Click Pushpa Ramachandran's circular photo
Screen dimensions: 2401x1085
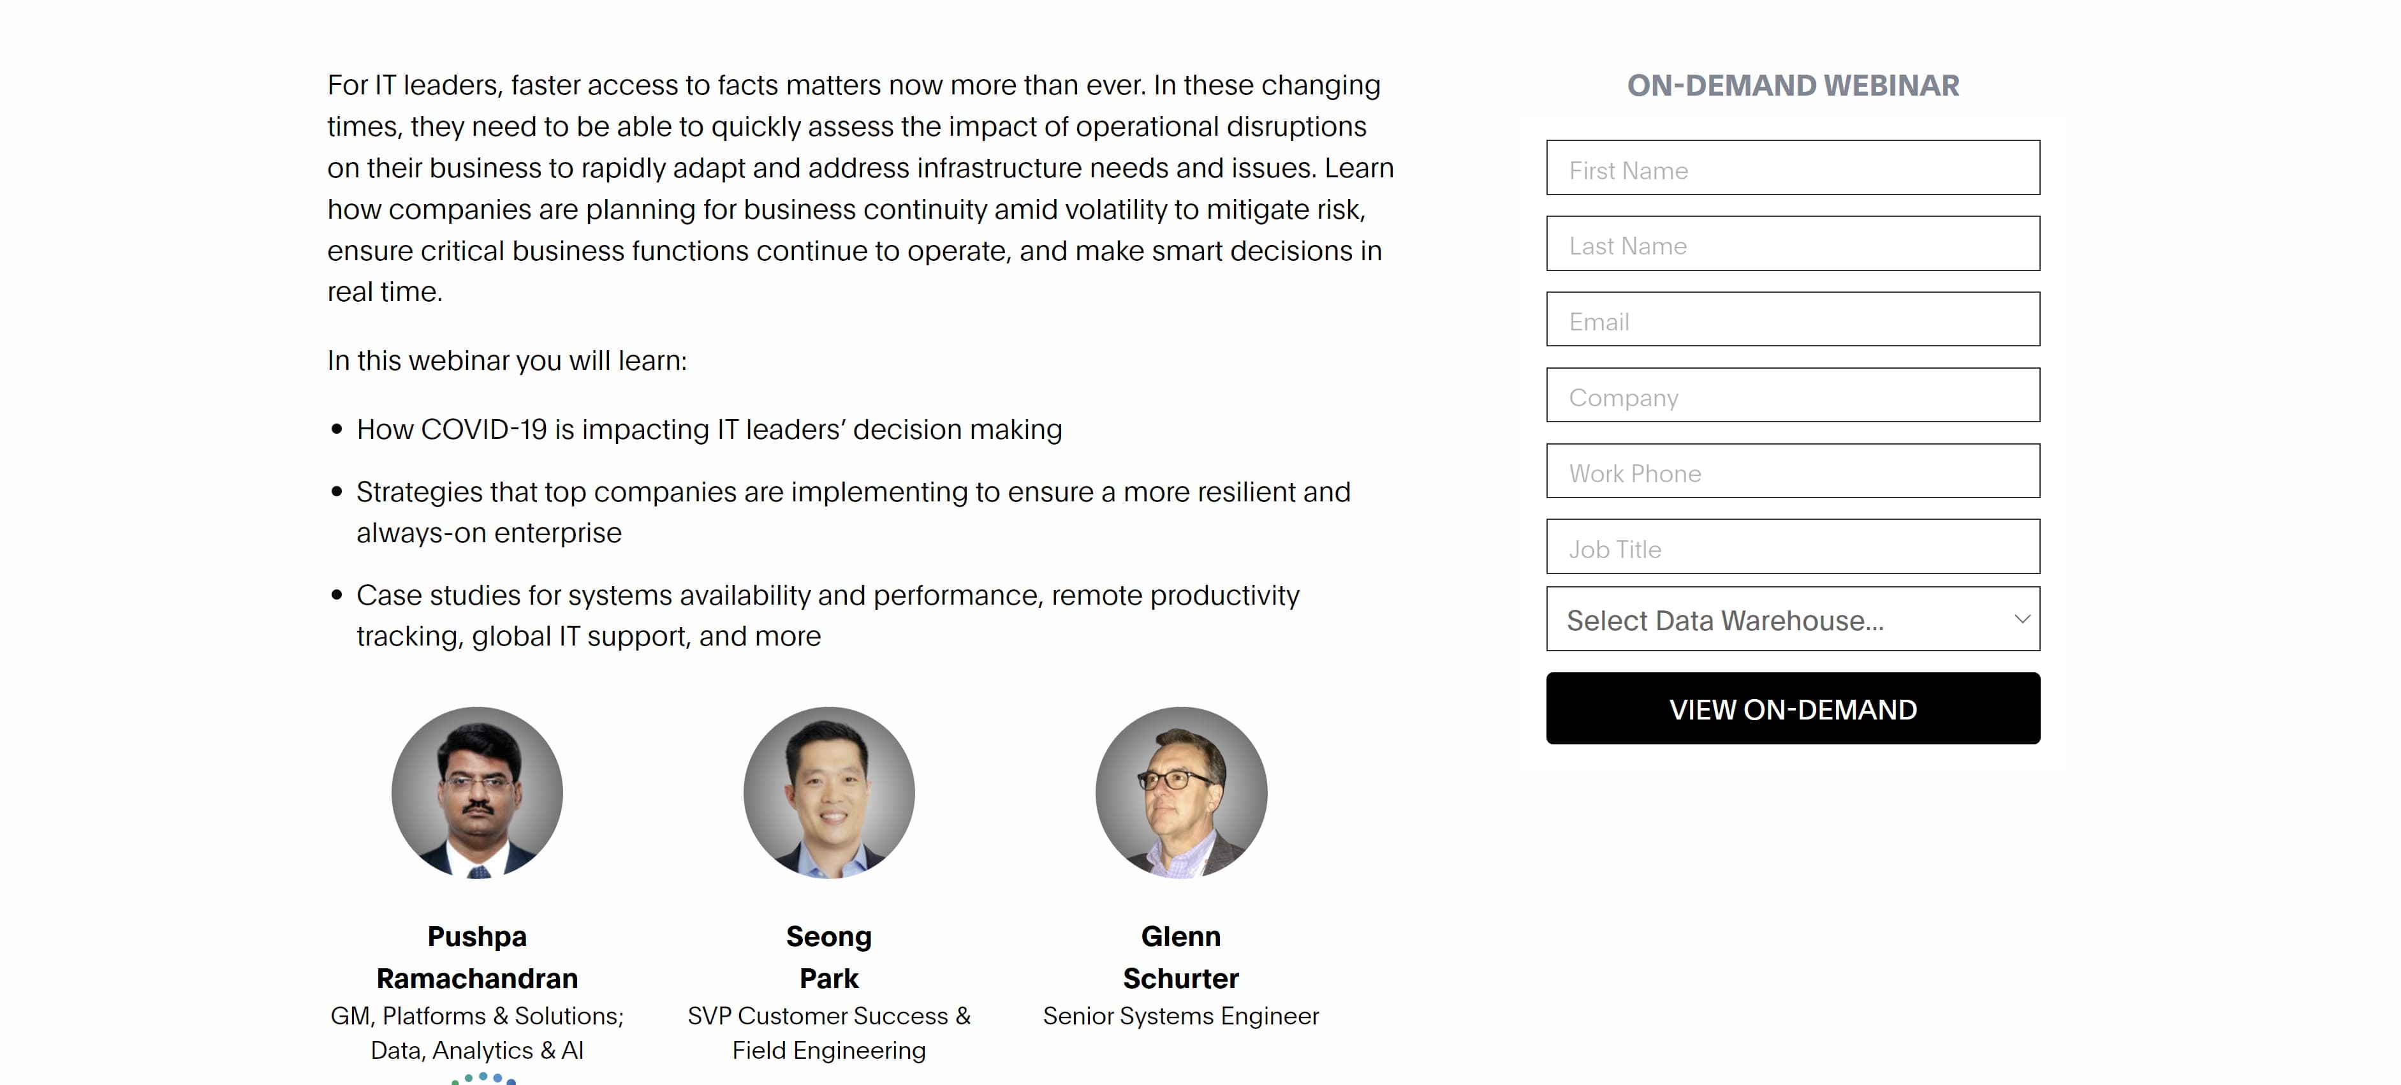pos(476,792)
